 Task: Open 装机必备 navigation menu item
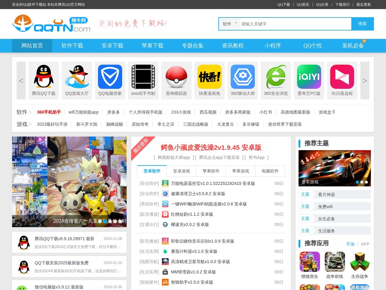[x=353, y=46]
